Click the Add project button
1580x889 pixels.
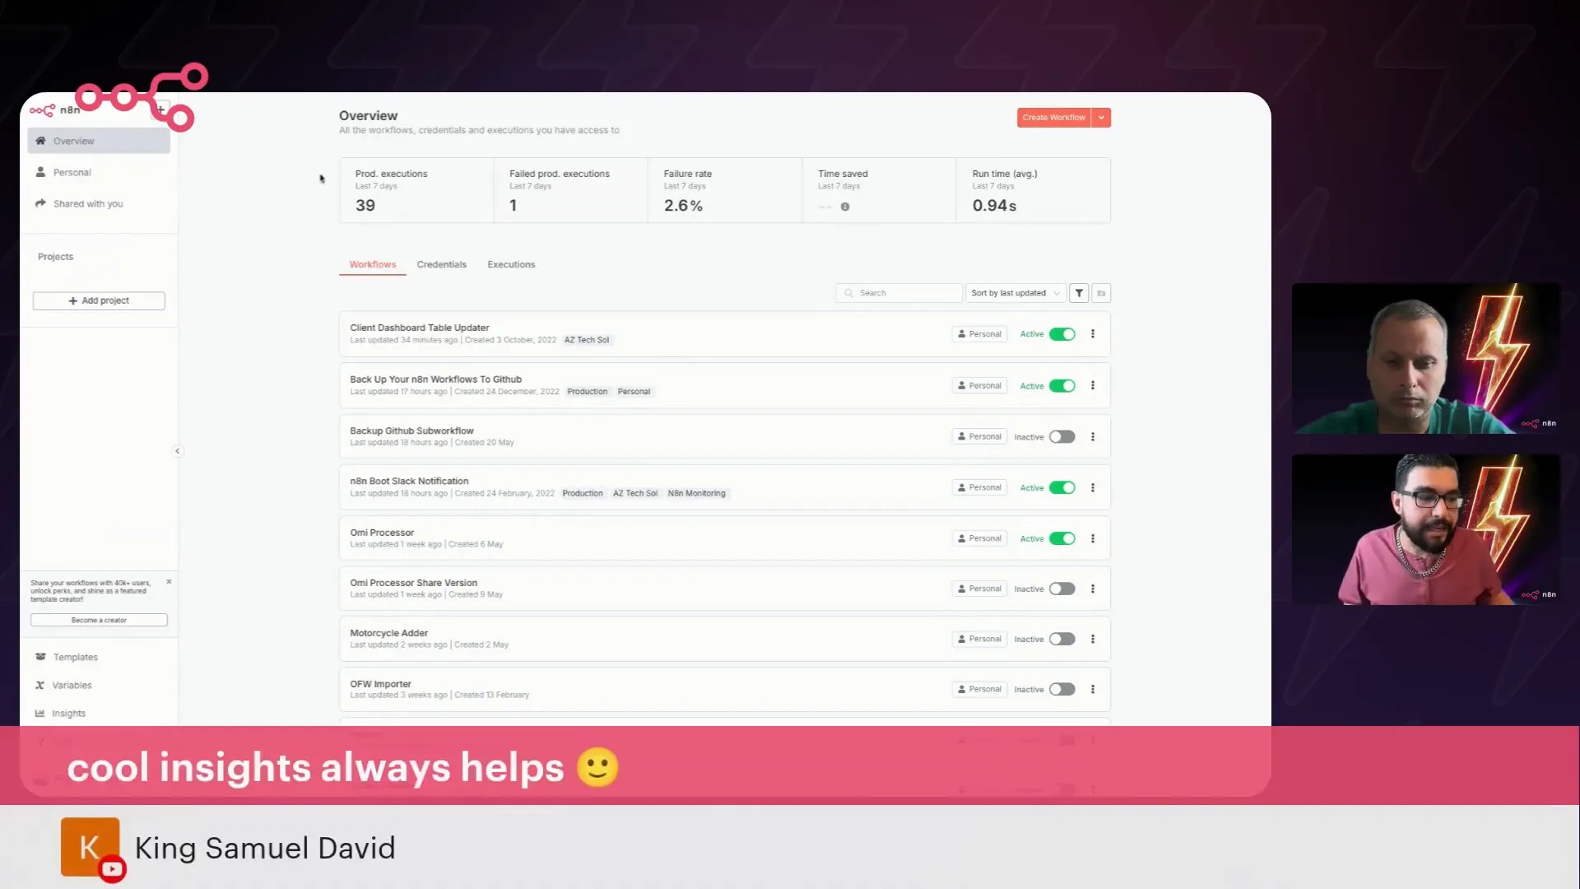[x=99, y=300]
